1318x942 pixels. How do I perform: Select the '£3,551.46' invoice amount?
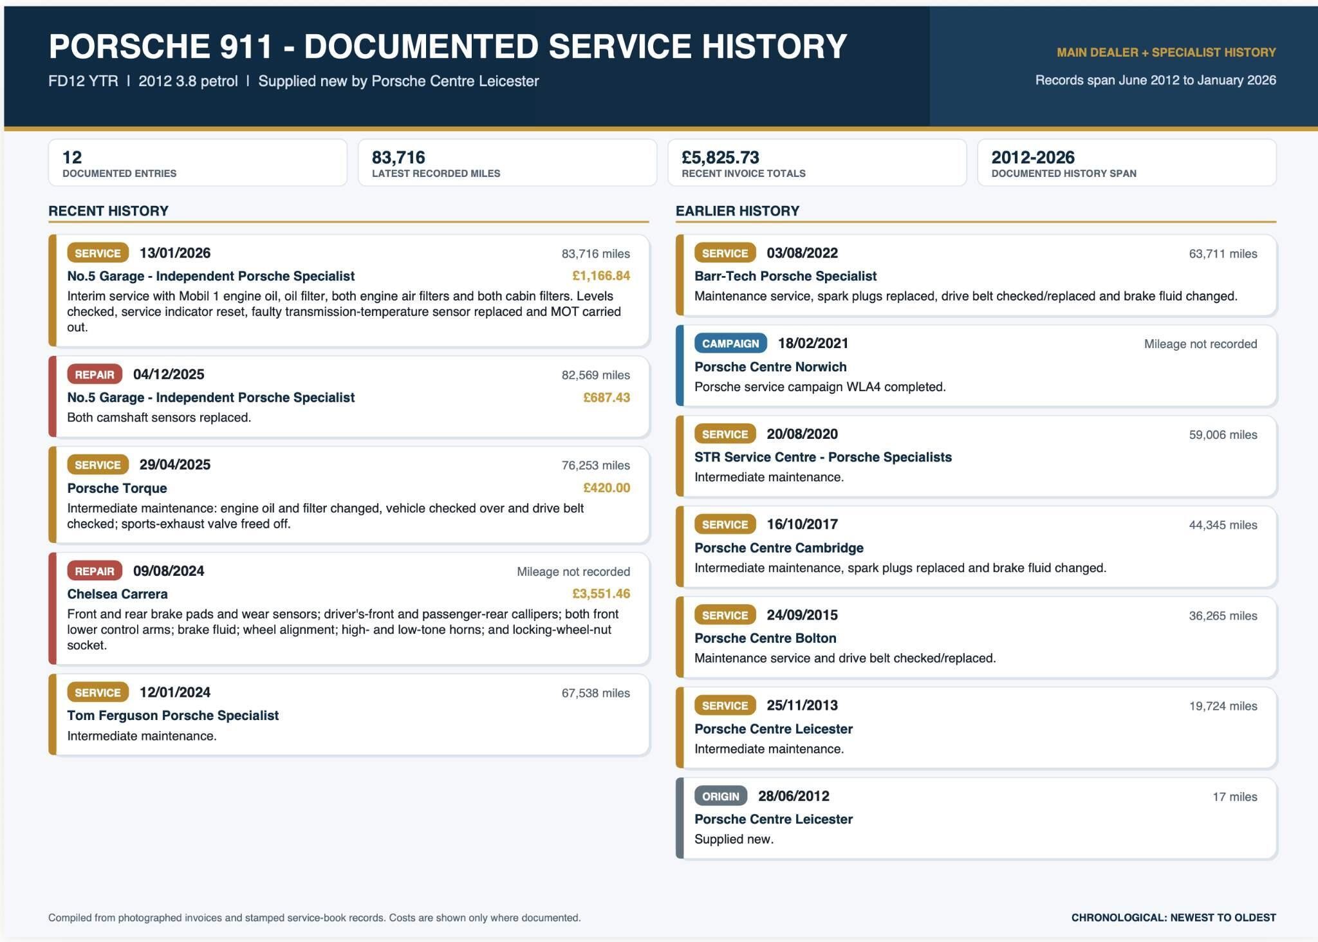coord(601,594)
